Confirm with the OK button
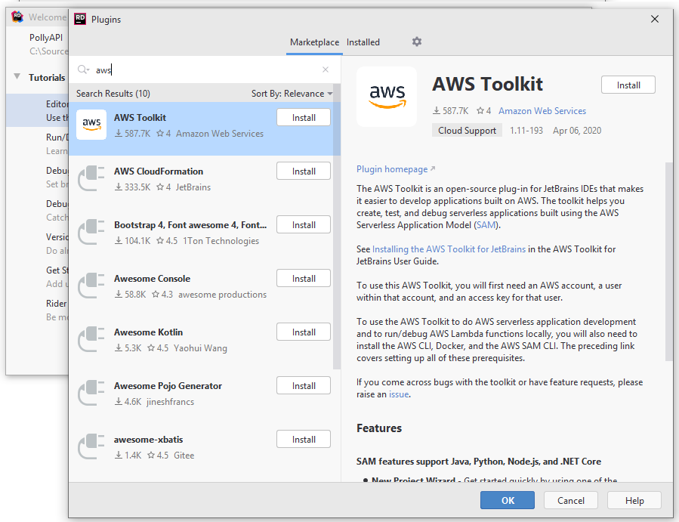 (x=508, y=500)
